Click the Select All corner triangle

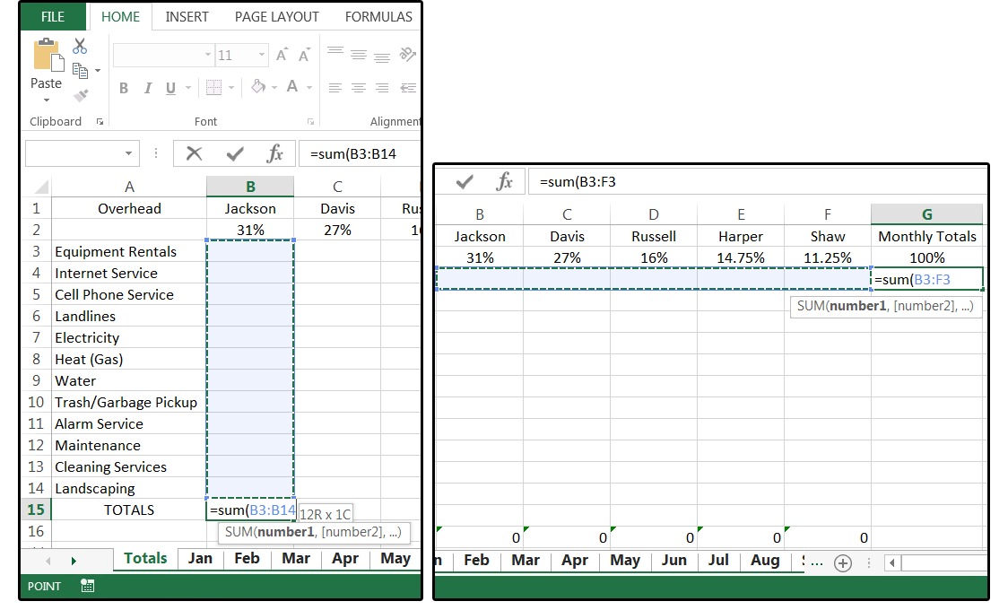(42, 187)
